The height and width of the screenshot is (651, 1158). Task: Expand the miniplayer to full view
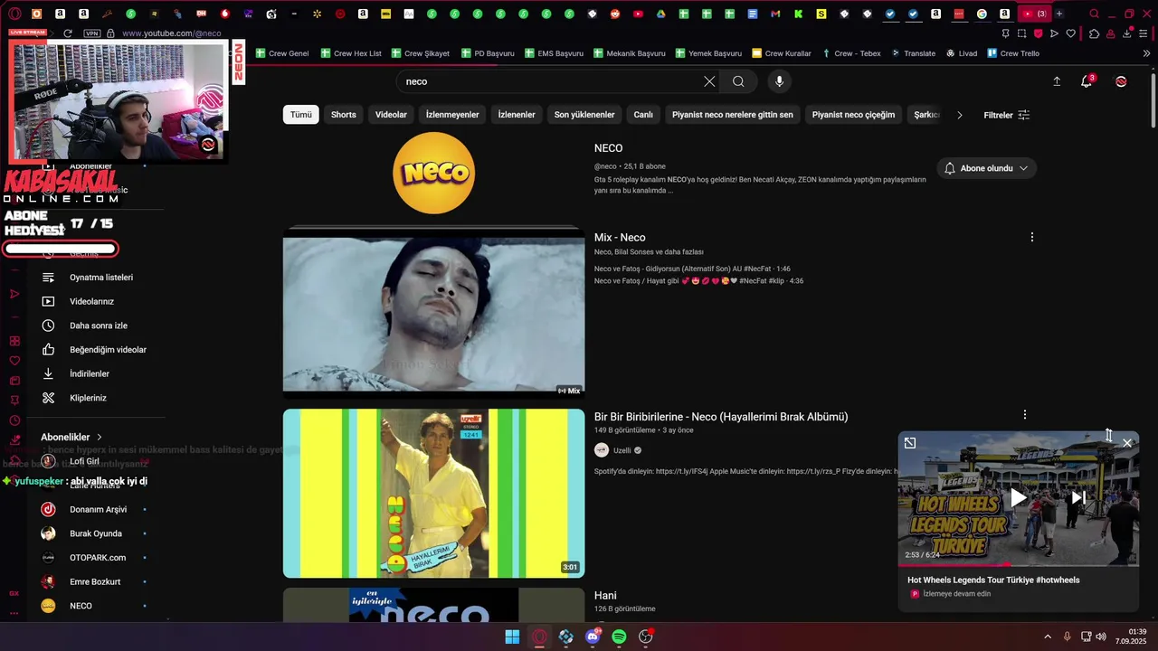(x=910, y=443)
